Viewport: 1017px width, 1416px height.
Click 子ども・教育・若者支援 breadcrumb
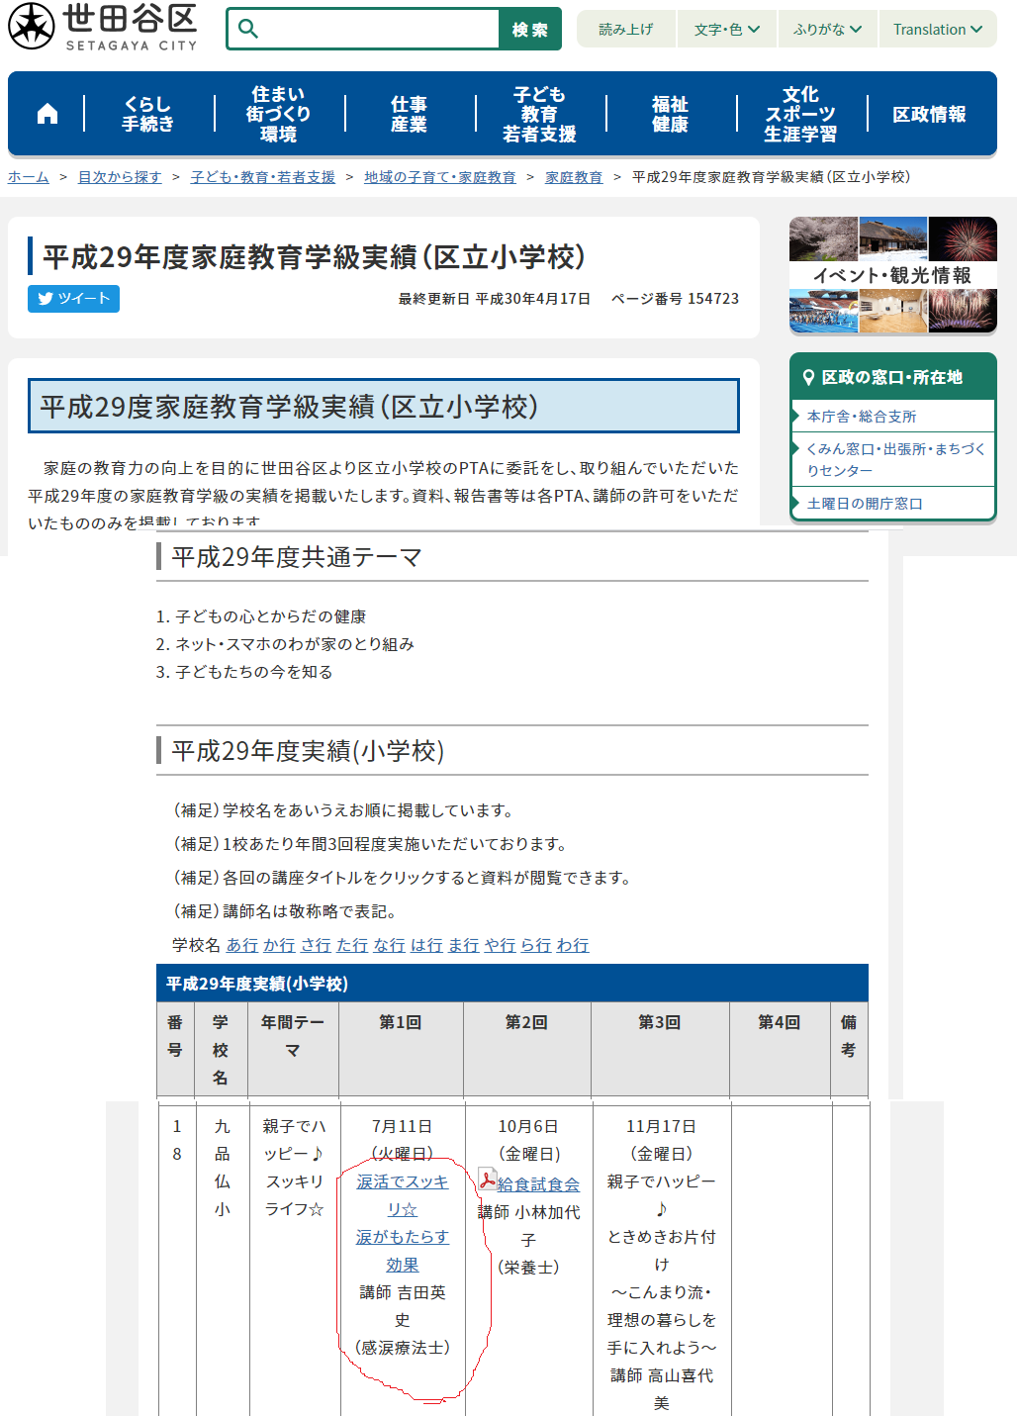263,177
